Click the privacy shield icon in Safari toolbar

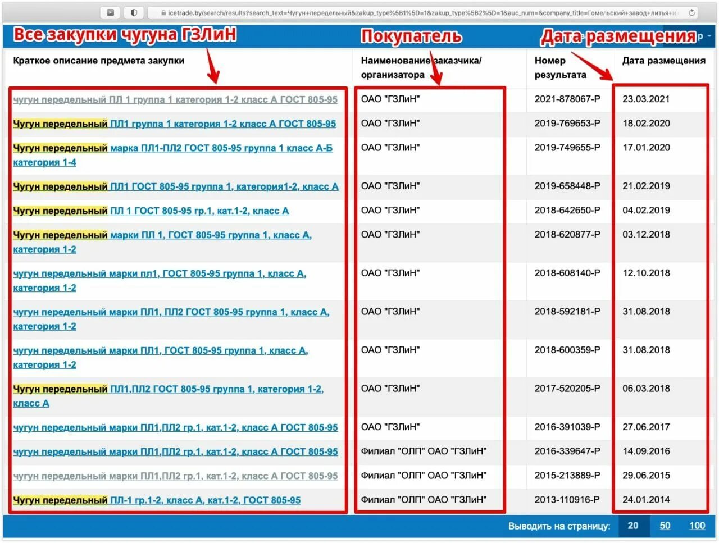(134, 12)
